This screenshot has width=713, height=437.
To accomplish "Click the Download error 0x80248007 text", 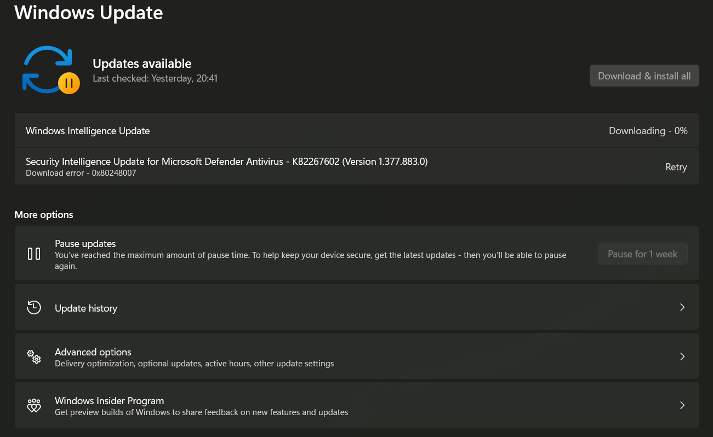I will coord(81,173).
